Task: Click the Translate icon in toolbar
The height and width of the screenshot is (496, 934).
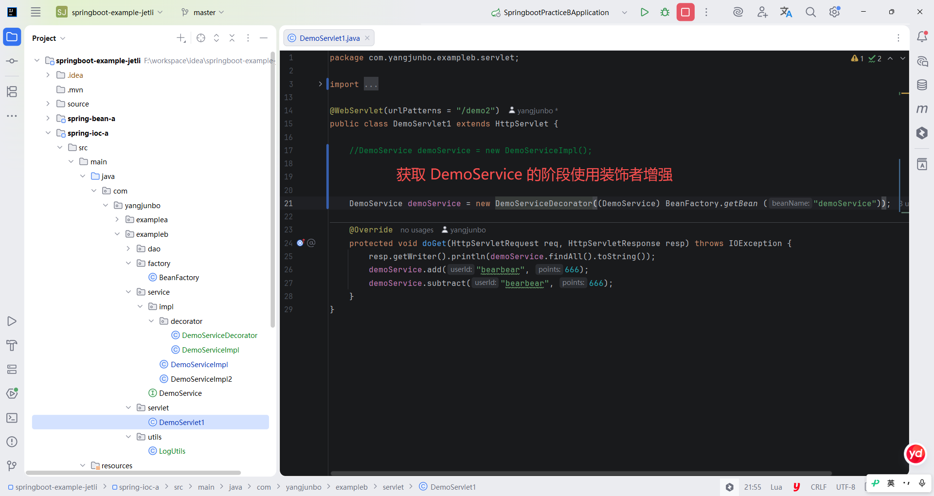Action: click(786, 12)
